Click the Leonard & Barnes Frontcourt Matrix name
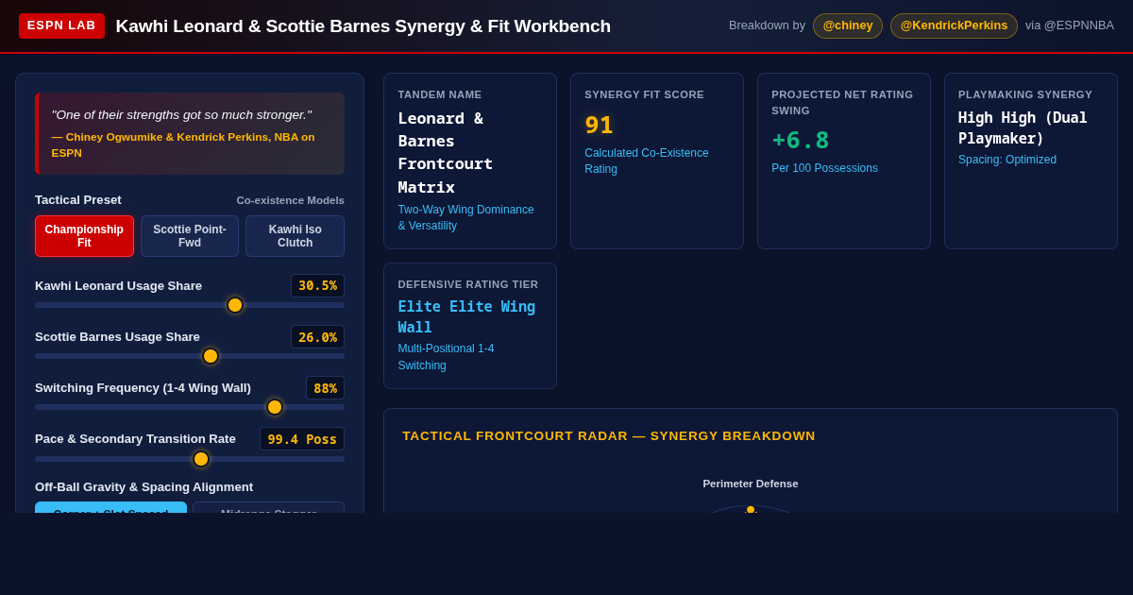This screenshot has height=595, width=1133. tap(446, 152)
